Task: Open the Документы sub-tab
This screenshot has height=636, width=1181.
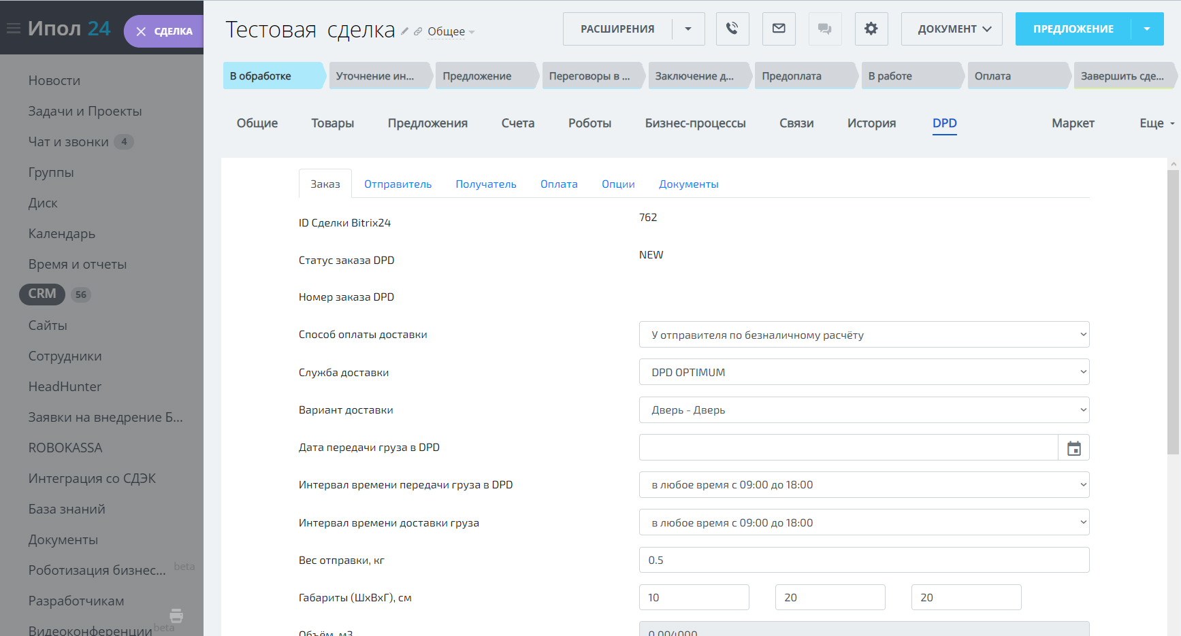Action: tap(688, 184)
